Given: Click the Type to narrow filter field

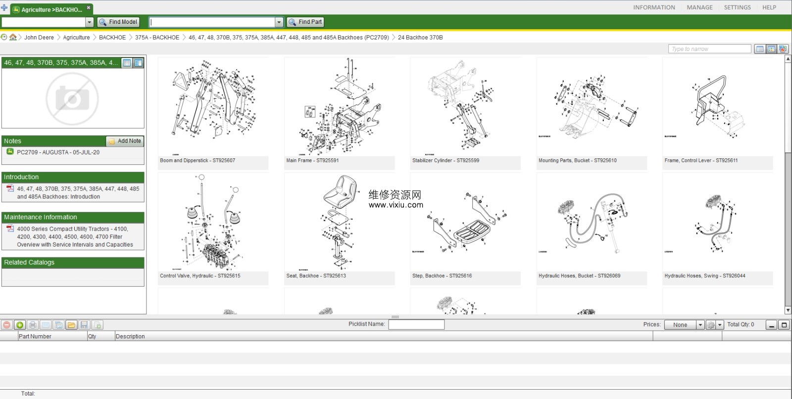Looking at the screenshot, I should pos(709,49).
